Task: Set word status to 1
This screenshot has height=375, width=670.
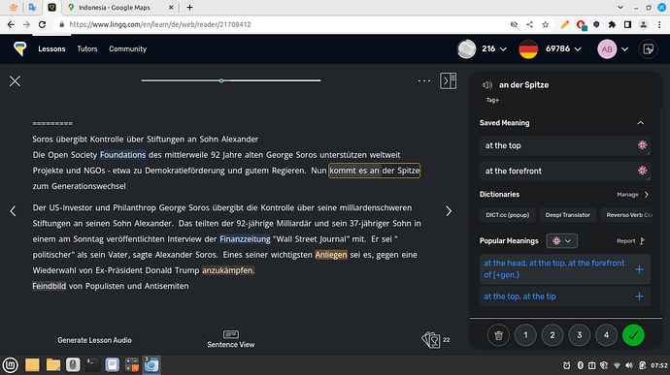Action: click(x=525, y=335)
